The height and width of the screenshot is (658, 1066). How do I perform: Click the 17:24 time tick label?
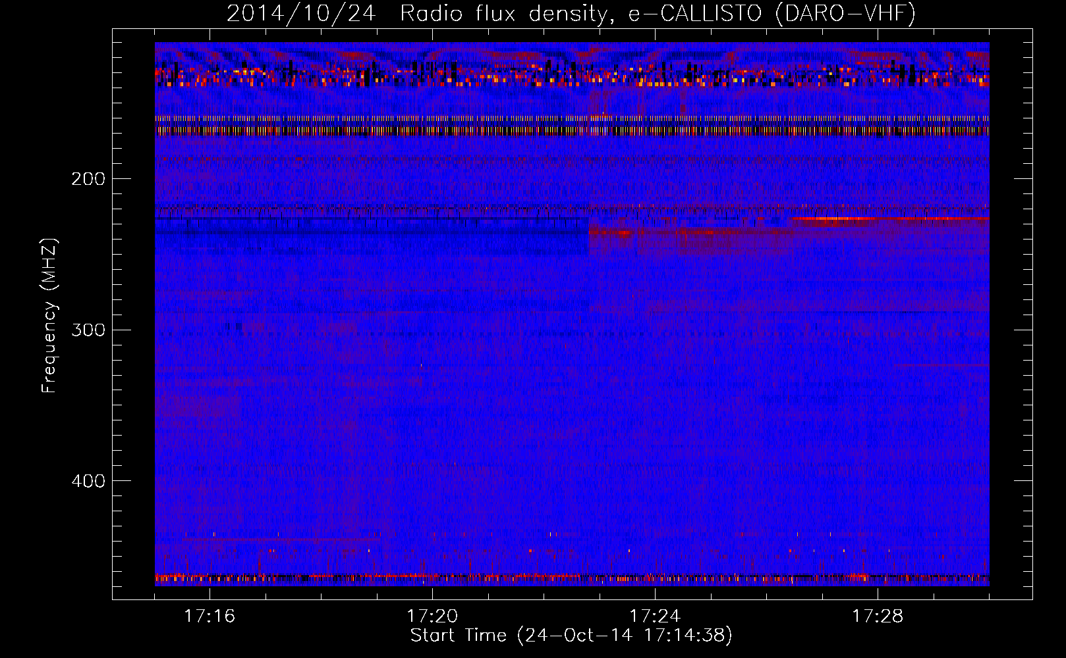(655, 616)
